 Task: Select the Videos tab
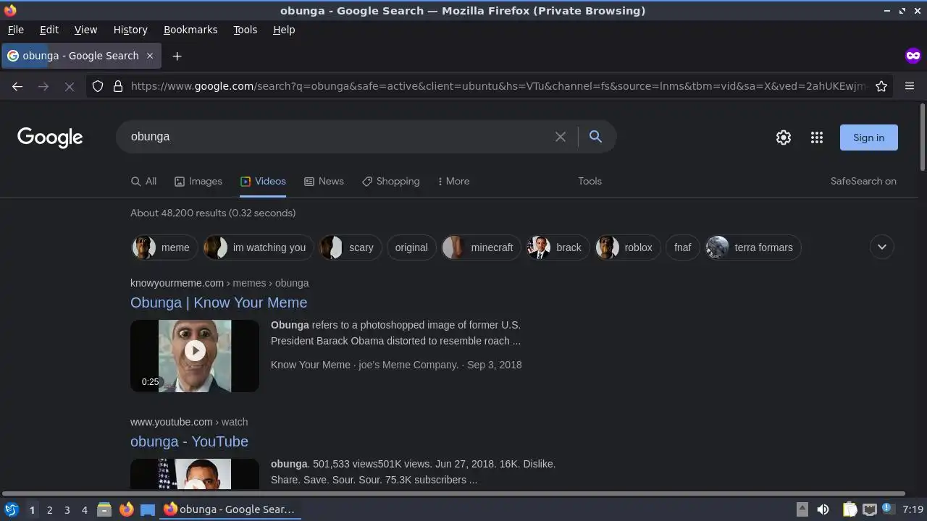[263, 181]
